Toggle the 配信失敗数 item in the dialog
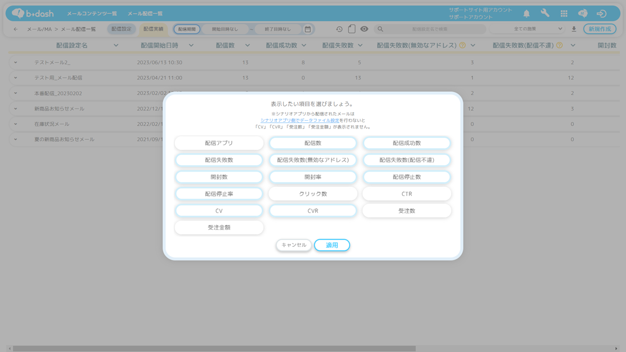Screen dimensions: 626x352 [219, 160]
